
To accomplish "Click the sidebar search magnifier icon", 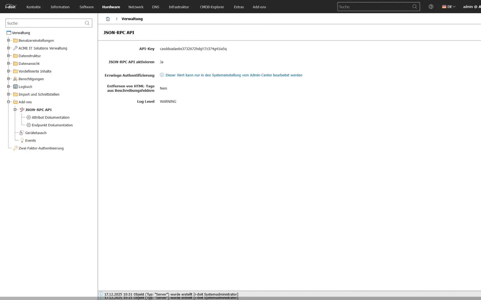I will click(x=87, y=23).
